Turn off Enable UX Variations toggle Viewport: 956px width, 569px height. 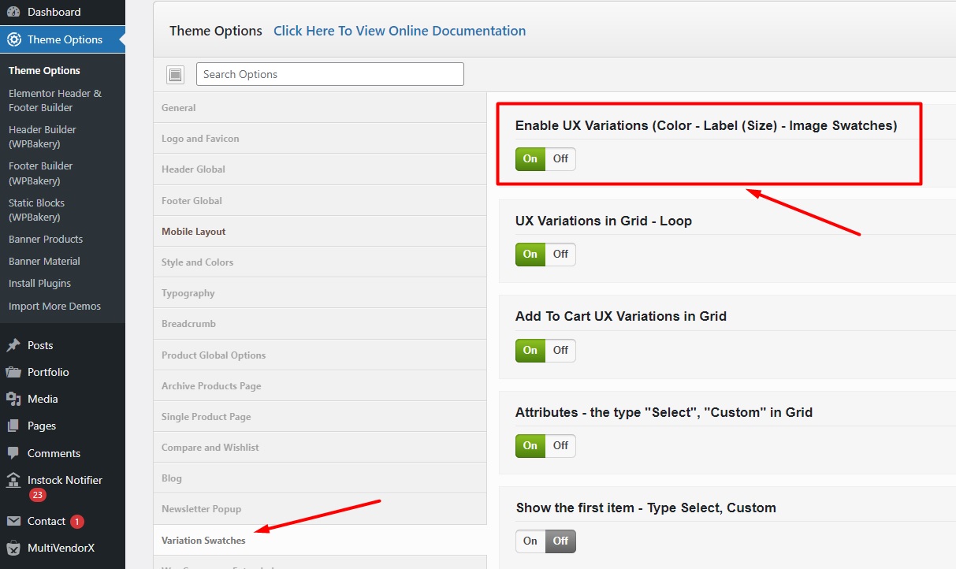560,158
